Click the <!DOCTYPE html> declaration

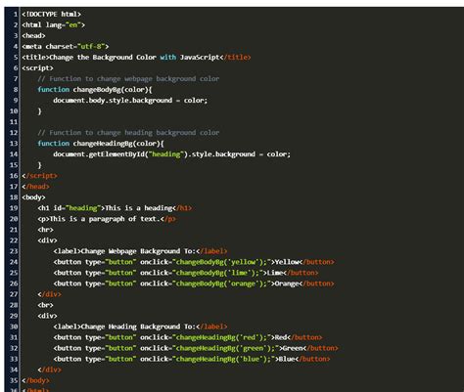52,14
